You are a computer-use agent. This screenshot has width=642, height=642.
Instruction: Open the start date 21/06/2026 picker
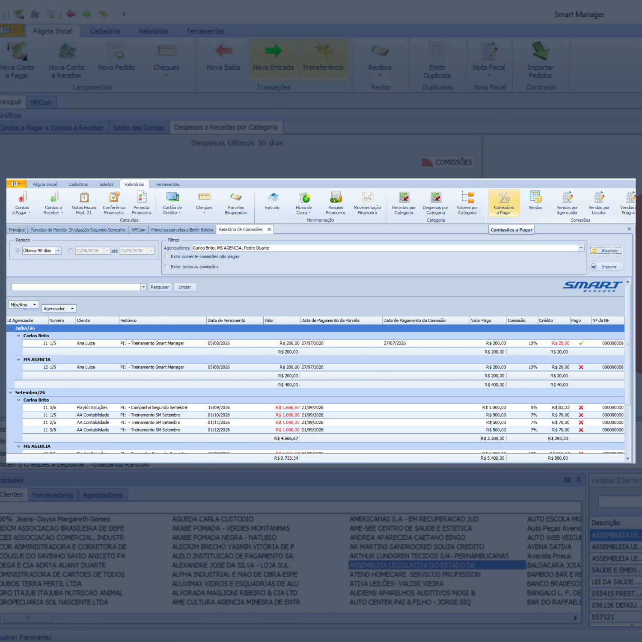(107, 251)
